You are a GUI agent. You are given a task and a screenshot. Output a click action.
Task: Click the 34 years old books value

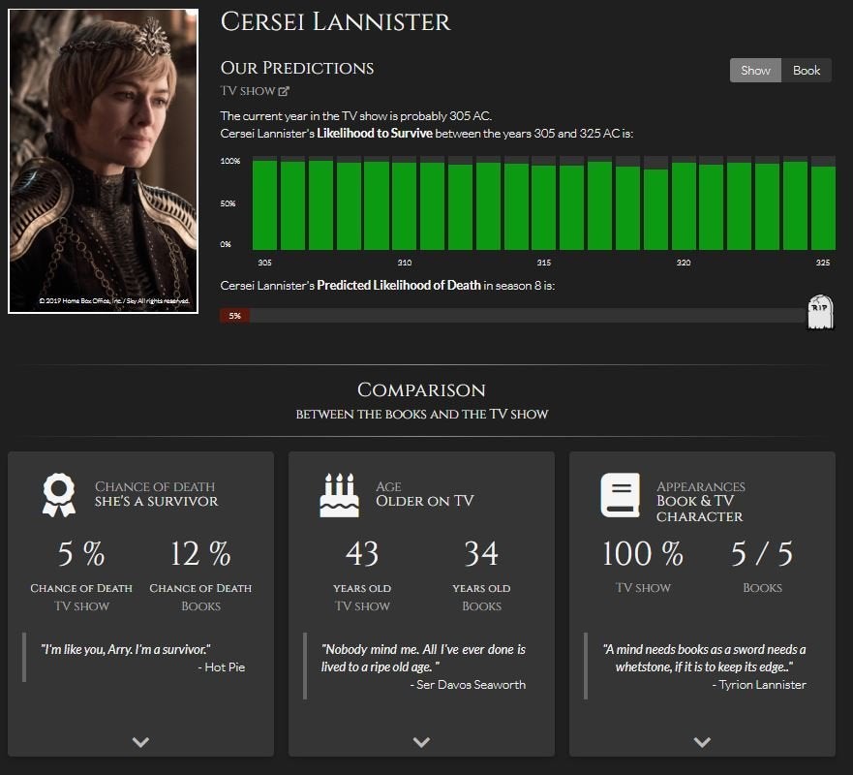pos(481,553)
